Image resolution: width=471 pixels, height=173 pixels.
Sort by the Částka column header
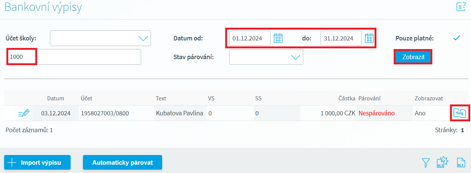pos(346,98)
